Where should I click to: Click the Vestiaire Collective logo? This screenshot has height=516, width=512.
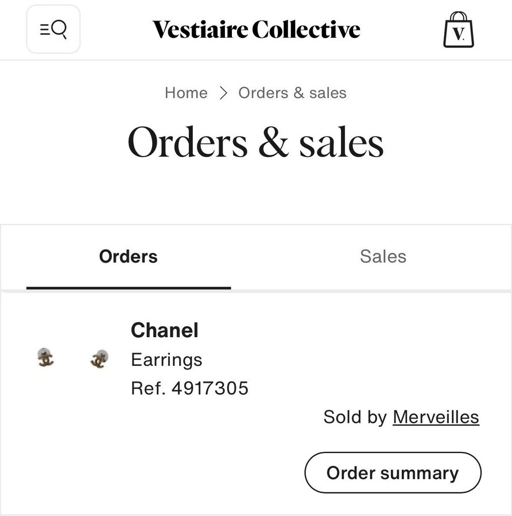(x=256, y=29)
